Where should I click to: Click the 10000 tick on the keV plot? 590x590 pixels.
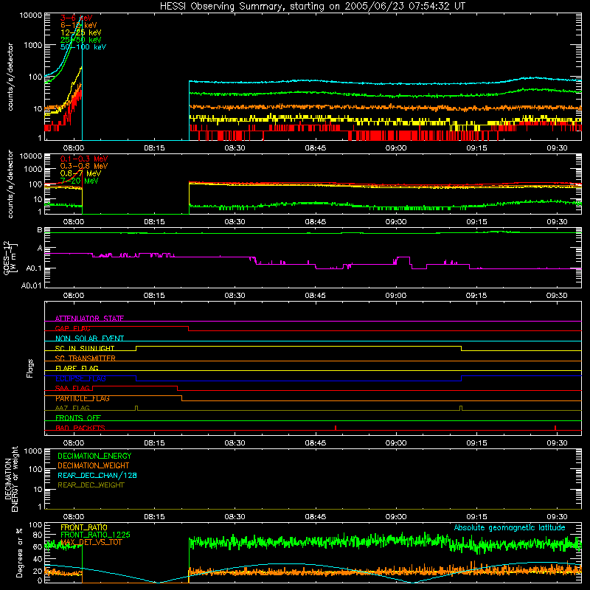[x=31, y=15]
